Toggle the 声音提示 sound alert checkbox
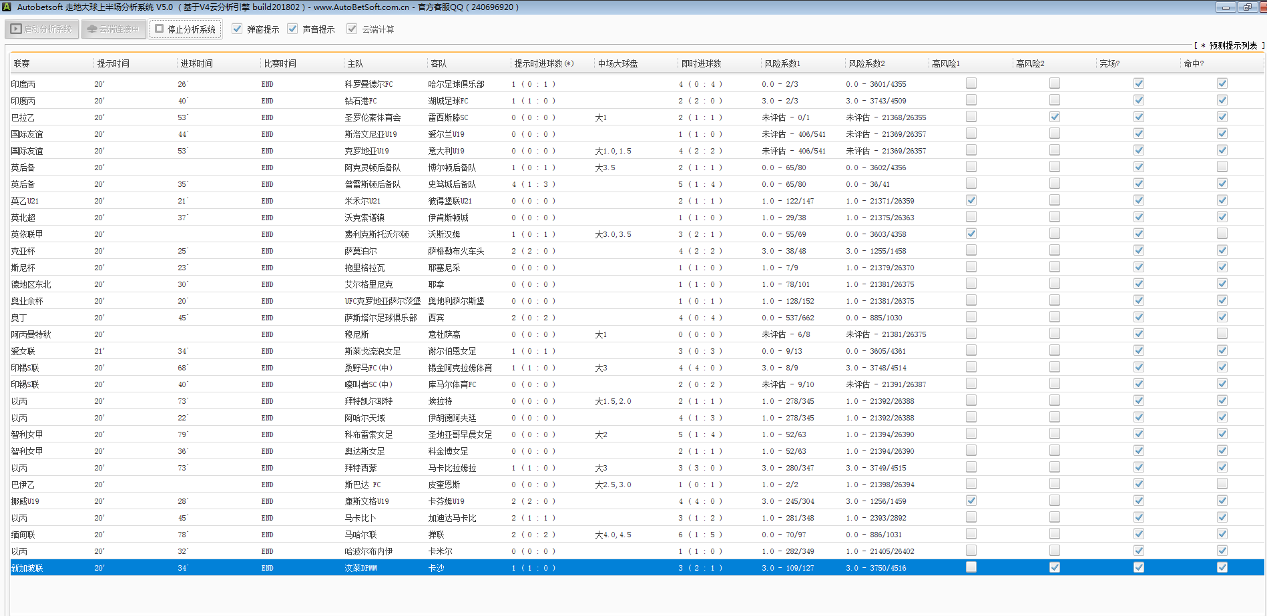Viewport: 1267px width, 616px height. click(292, 29)
